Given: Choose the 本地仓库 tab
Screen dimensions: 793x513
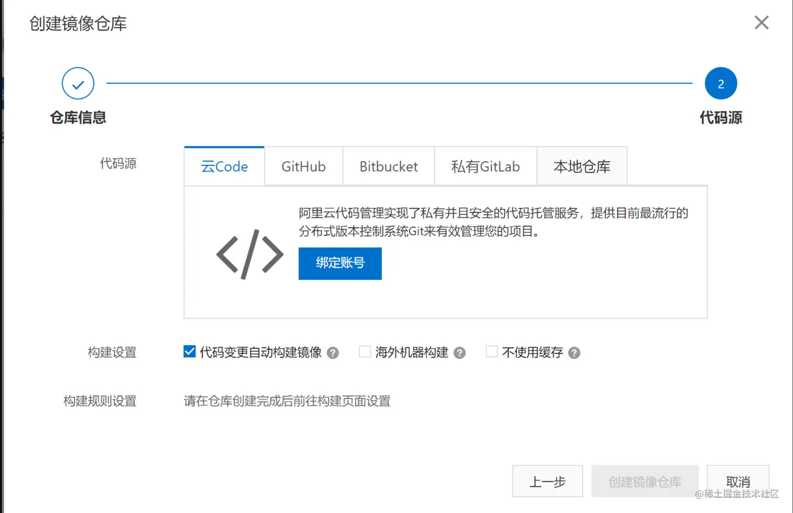Looking at the screenshot, I should pyautogui.click(x=582, y=166).
